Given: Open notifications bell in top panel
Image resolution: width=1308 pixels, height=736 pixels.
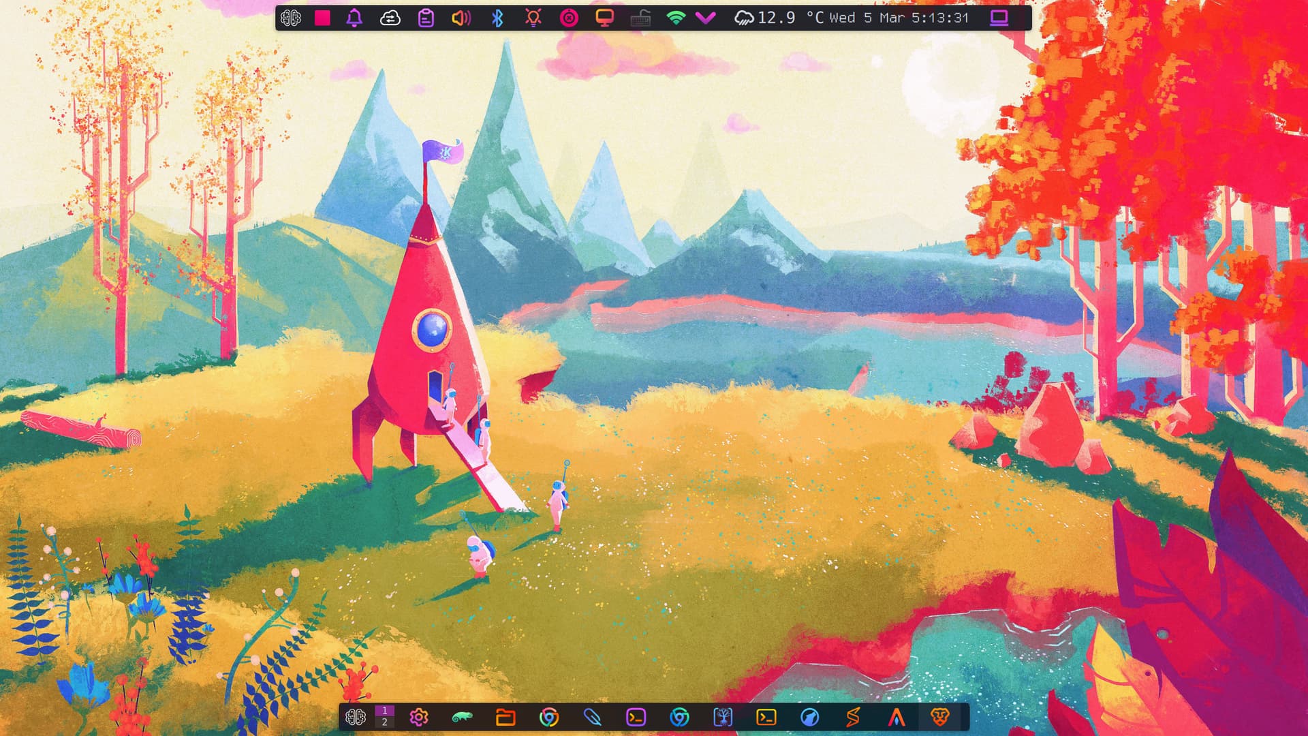Looking at the screenshot, I should tap(354, 18).
